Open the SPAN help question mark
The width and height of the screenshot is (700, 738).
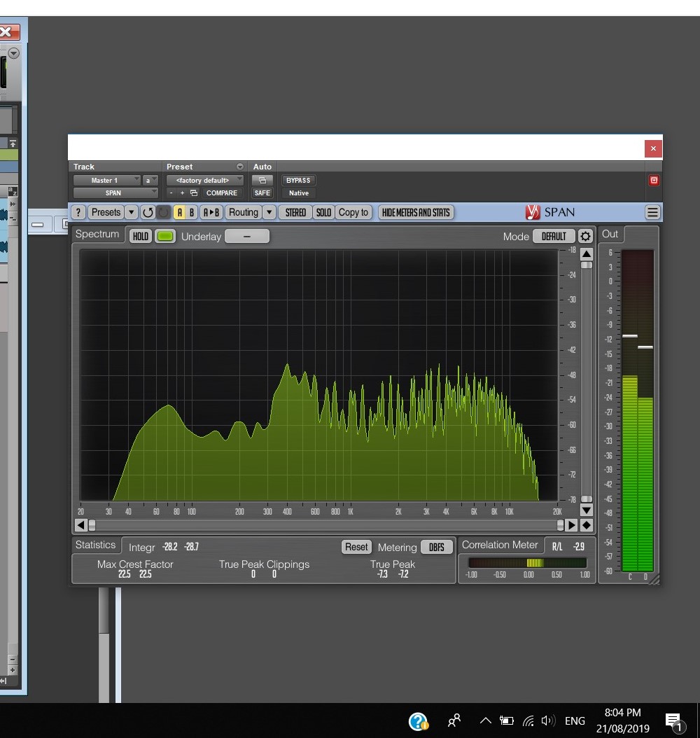78,212
